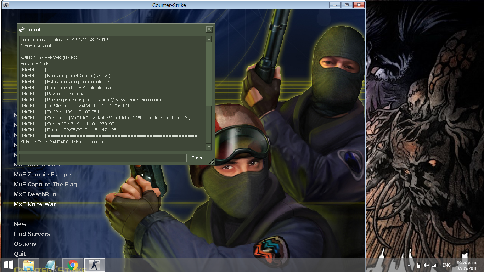Click the 'Baneado por el Admin' line
The width and height of the screenshot is (484, 272).
pyautogui.click(x=67, y=76)
